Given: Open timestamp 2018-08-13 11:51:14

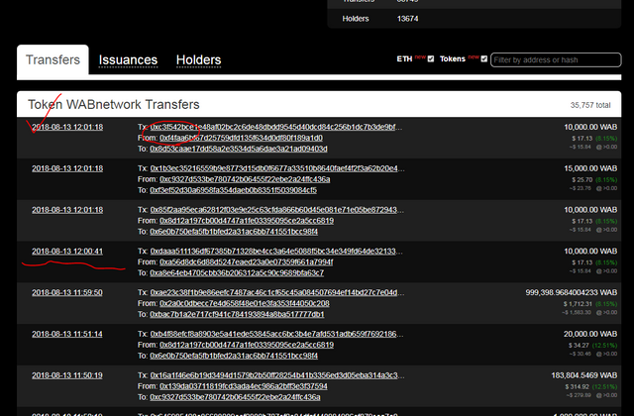Looking at the screenshot, I should [x=67, y=334].
